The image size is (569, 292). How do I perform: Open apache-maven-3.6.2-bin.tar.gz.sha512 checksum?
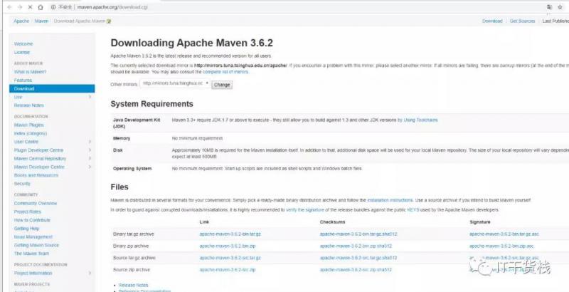358,234
